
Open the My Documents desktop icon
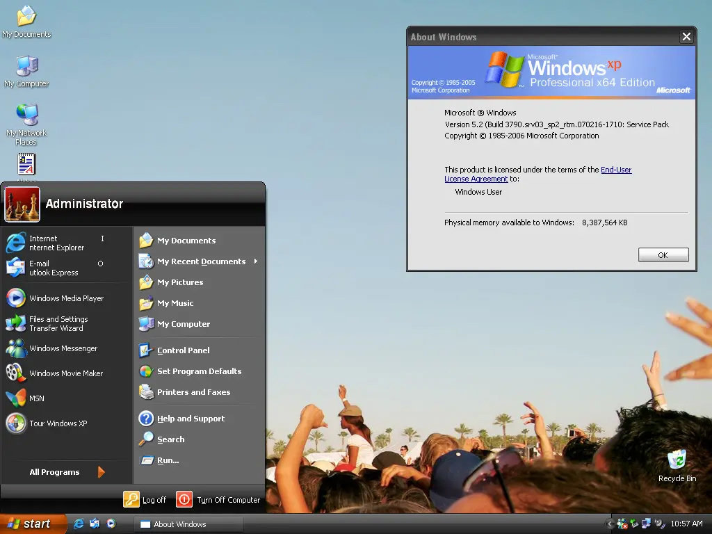[26, 22]
